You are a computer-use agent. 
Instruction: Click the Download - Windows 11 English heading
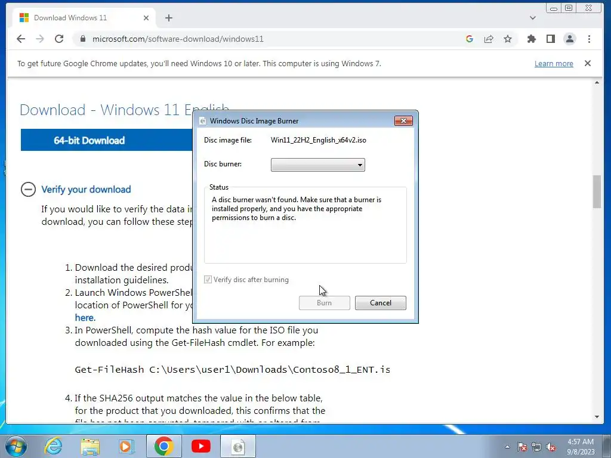[x=124, y=110]
